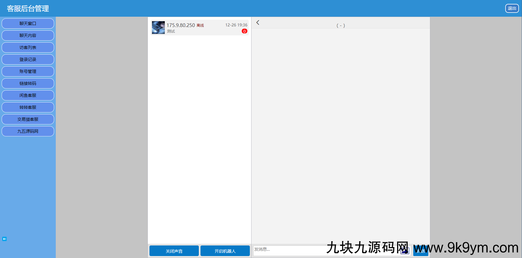Go to 聊天内容 in the sidebar
This screenshot has width=522, height=258.
coord(28,36)
